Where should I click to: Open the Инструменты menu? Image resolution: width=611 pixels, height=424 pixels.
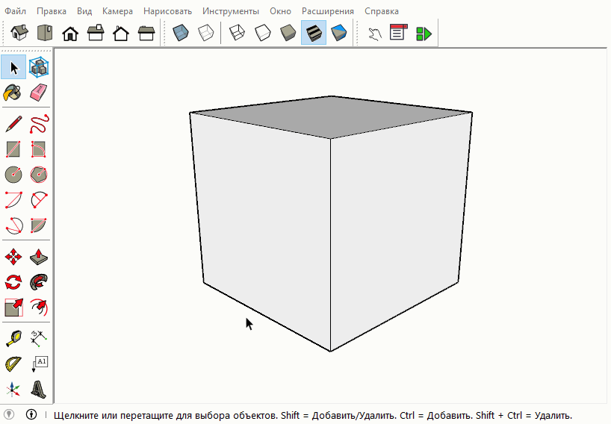click(231, 11)
